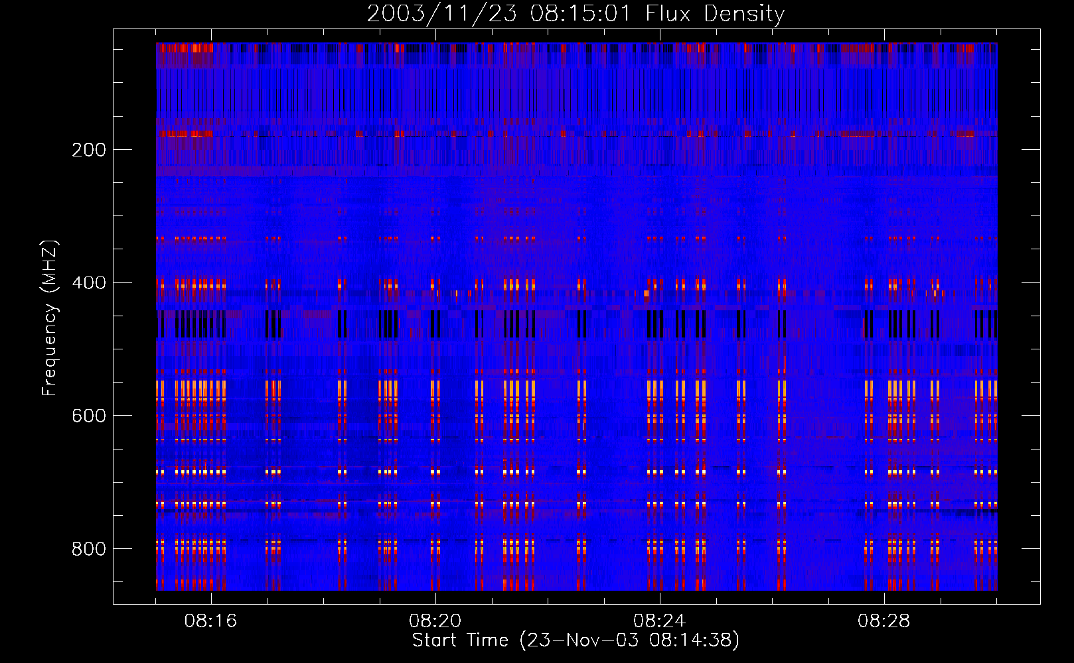The image size is (1074, 663).
Task: Click the 400 frequency tick label
Action: point(89,283)
